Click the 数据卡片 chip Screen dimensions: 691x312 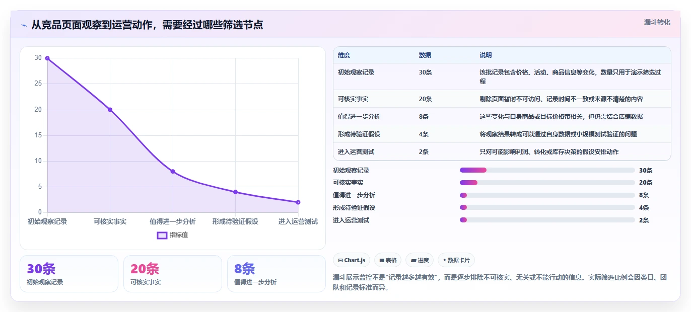click(456, 260)
